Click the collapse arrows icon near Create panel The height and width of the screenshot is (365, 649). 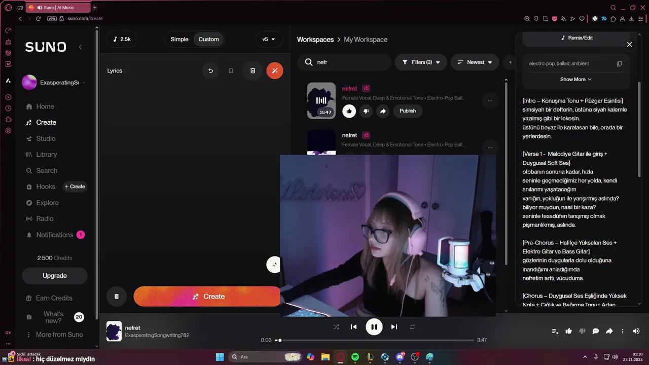click(x=274, y=265)
